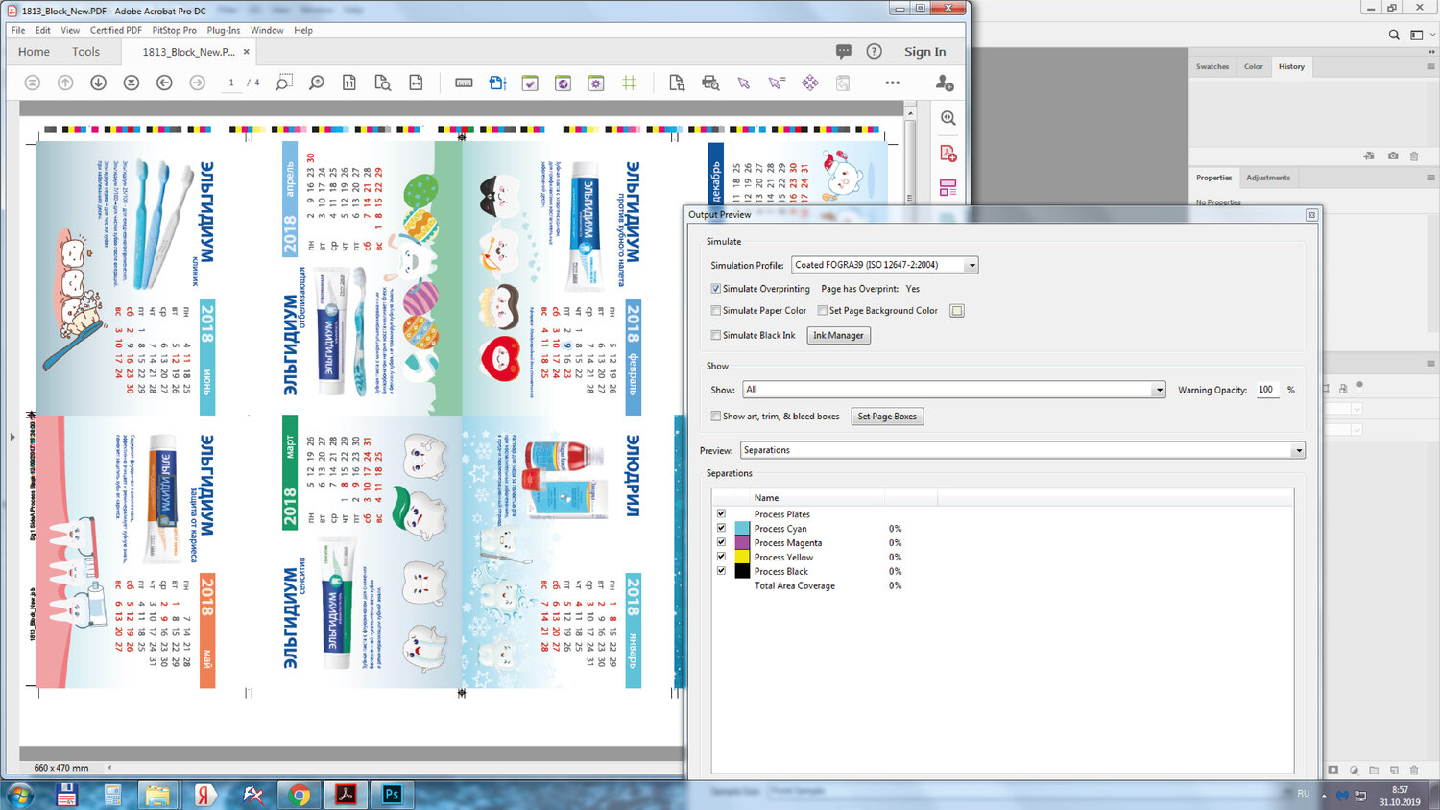1440x810 pixels.
Task: Click the Sign In link
Action: (924, 52)
